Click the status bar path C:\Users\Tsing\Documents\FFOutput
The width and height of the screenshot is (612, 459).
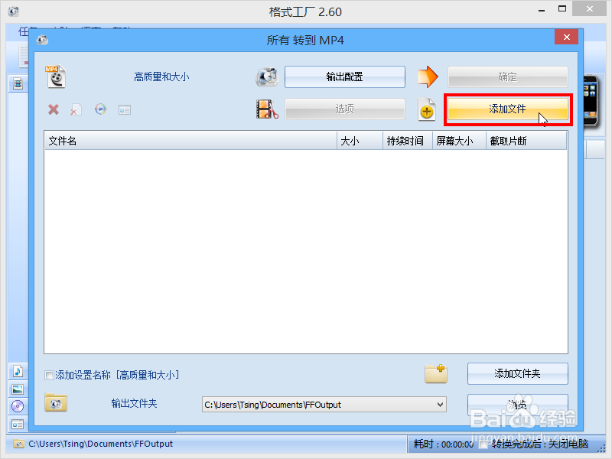(101, 444)
